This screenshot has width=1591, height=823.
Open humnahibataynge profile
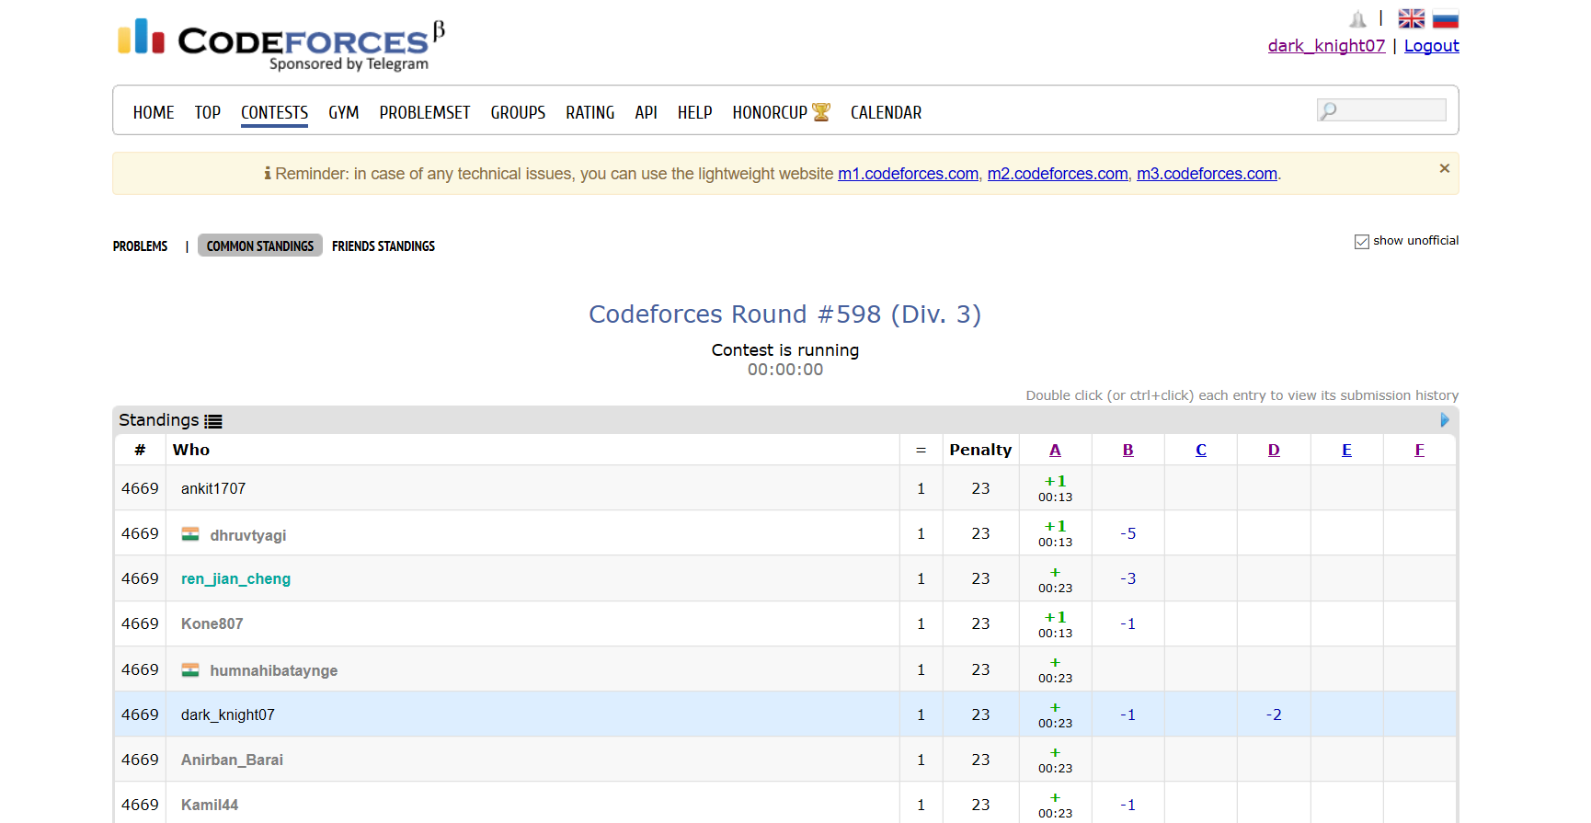click(274, 670)
